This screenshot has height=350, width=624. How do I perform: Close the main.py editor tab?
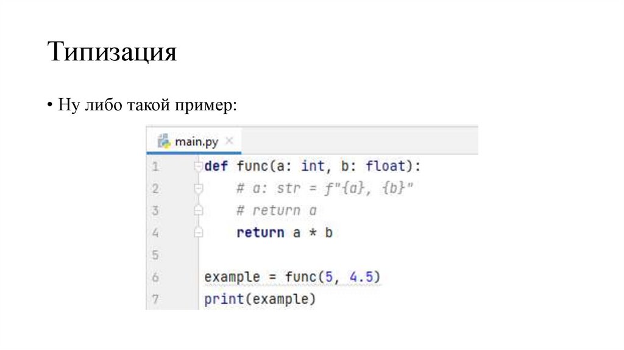click(x=229, y=141)
